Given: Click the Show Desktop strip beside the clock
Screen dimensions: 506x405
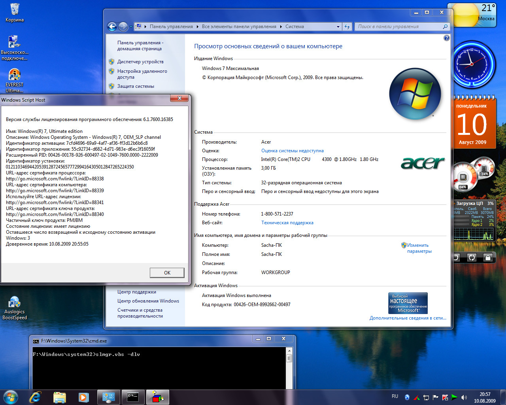Looking at the screenshot, I should 503,397.
